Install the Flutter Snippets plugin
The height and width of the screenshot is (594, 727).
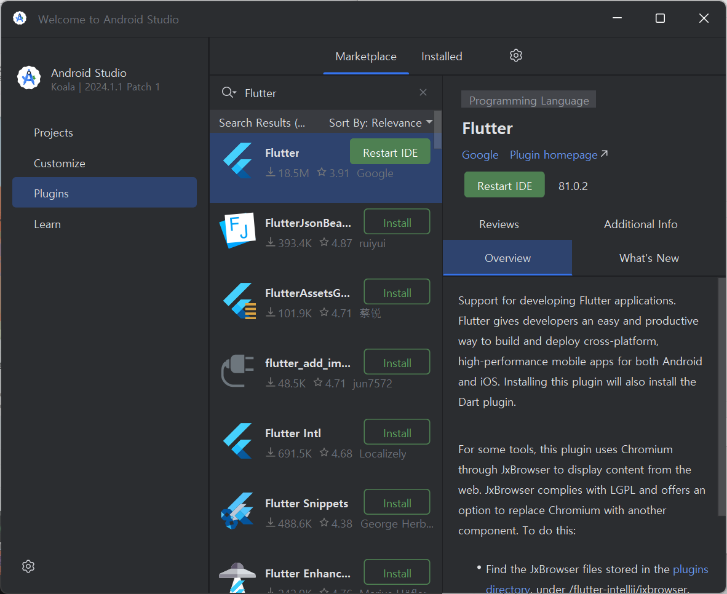pos(397,502)
